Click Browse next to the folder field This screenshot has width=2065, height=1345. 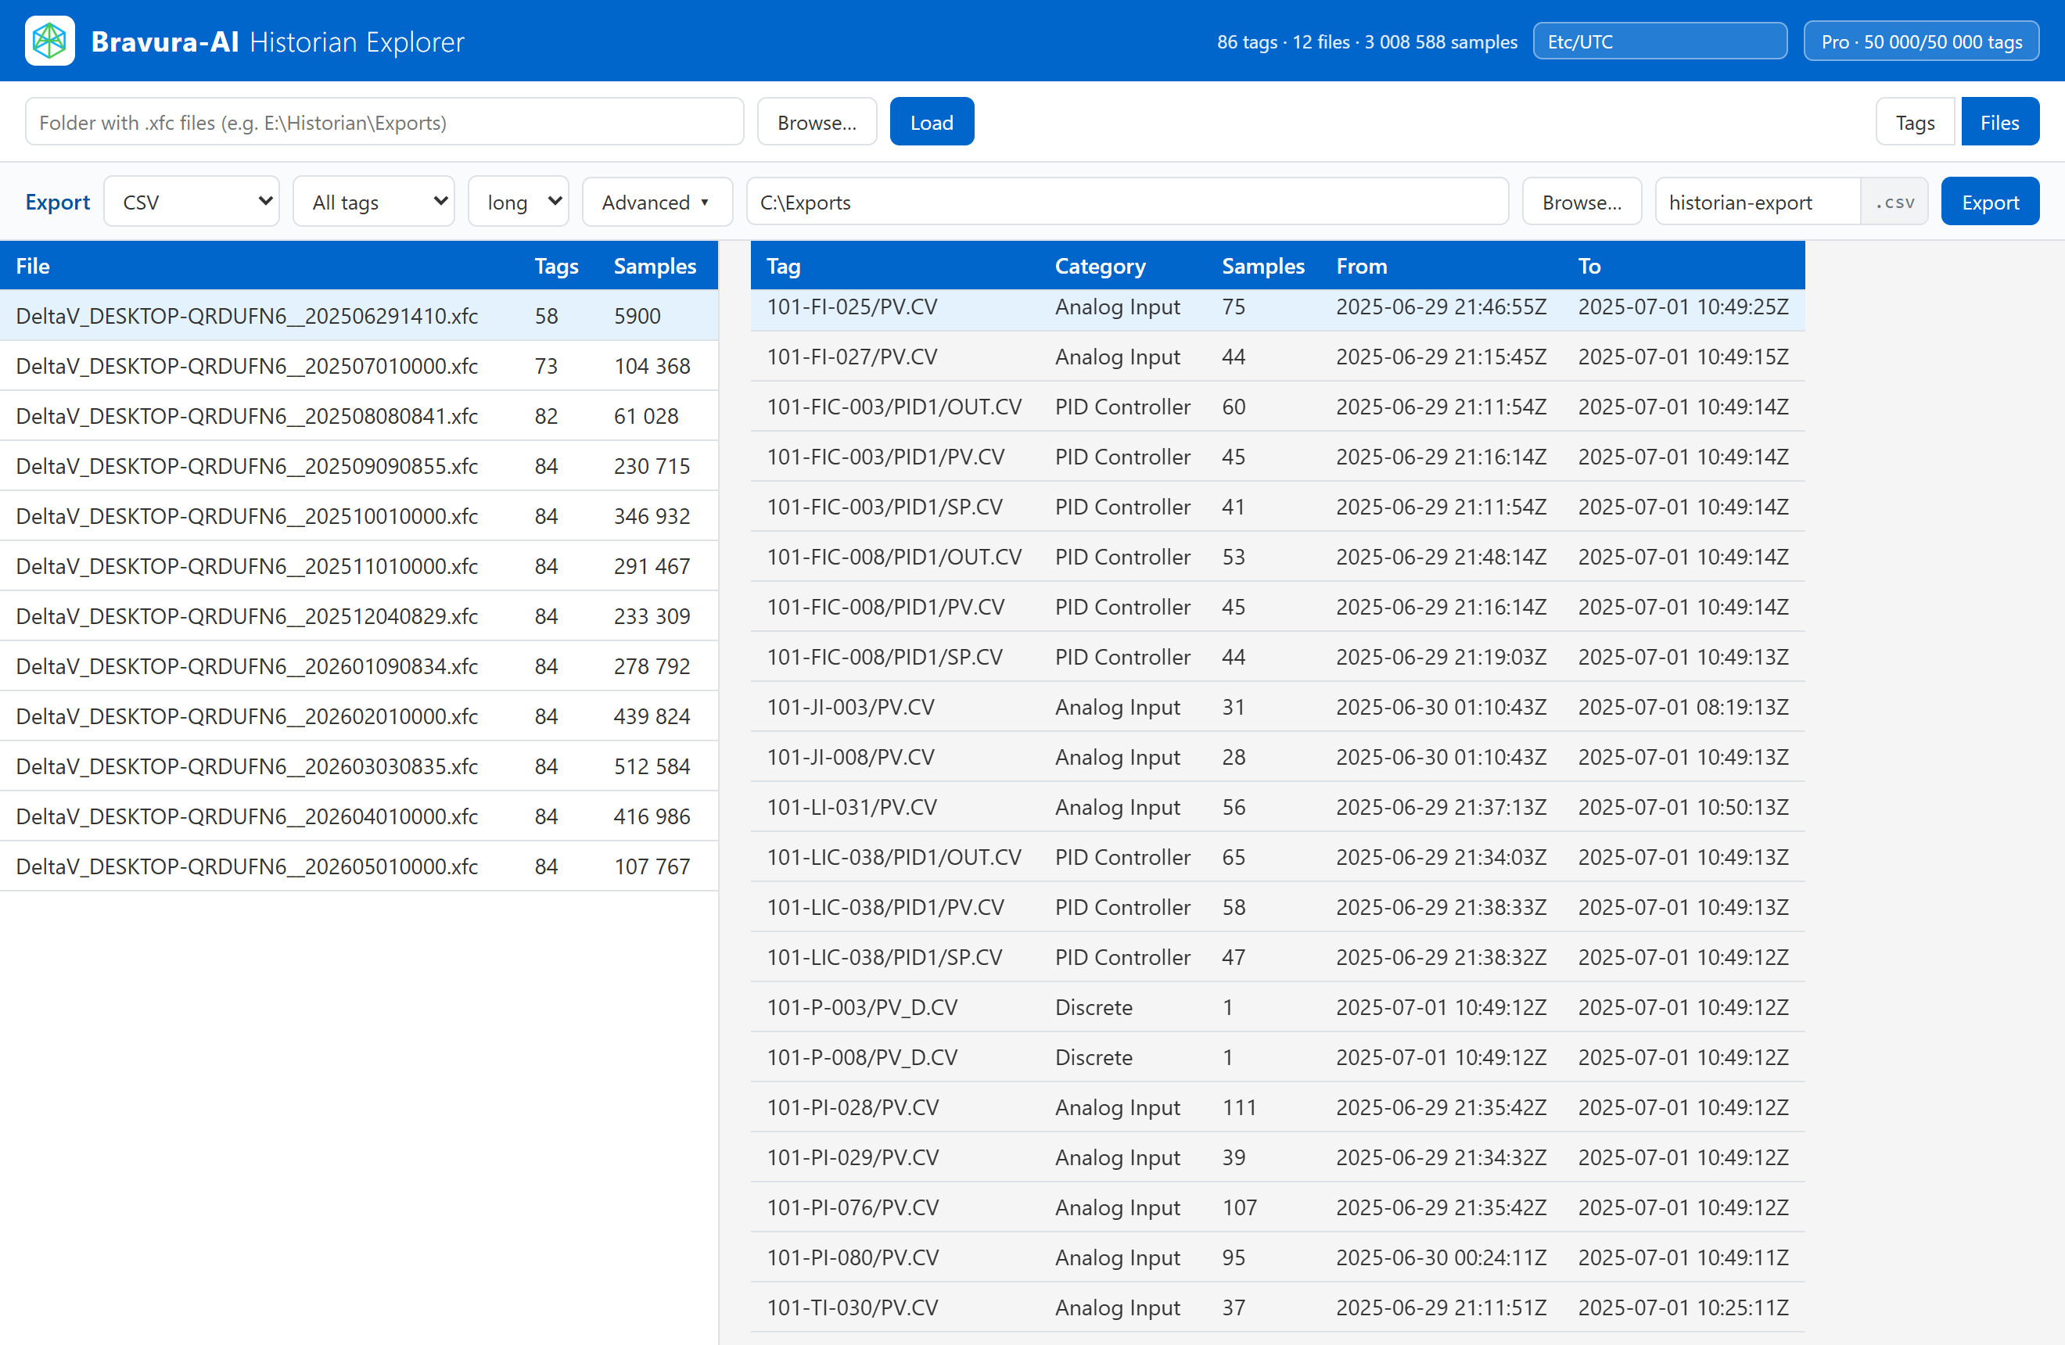(x=816, y=122)
